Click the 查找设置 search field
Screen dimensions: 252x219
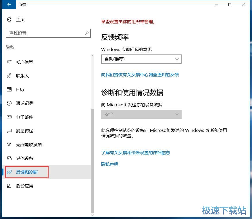pos(48,33)
